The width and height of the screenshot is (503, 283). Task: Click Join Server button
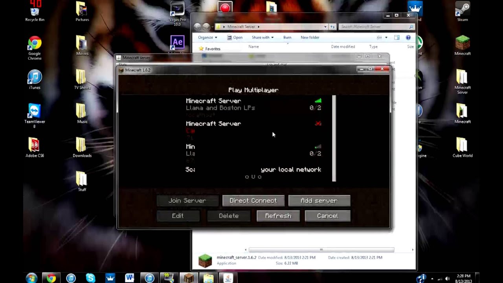(187, 200)
